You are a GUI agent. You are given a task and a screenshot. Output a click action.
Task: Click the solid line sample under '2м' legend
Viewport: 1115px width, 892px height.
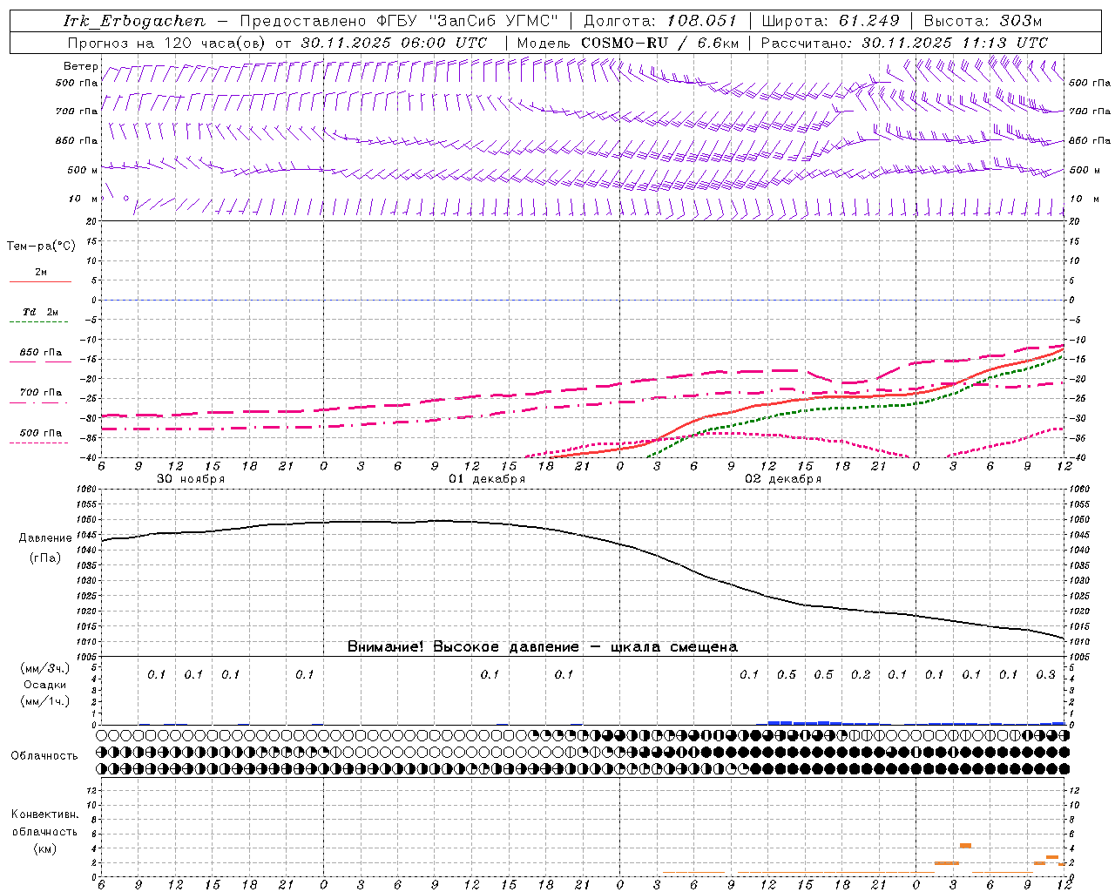pos(40,281)
